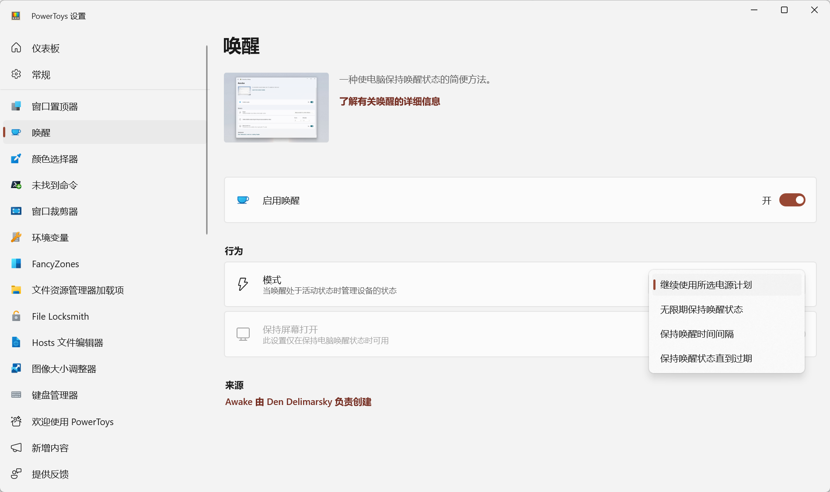Click the 未找到命令 label
Image resolution: width=830 pixels, height=492 pixels.
(x=55, y=185)
